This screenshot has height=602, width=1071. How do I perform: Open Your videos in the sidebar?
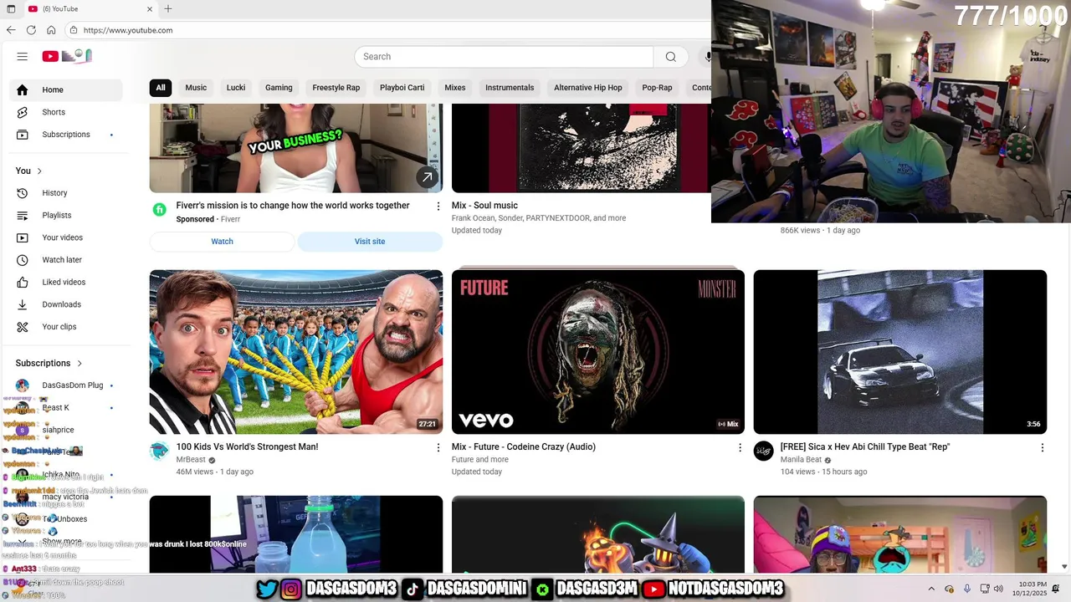(65, 237)
